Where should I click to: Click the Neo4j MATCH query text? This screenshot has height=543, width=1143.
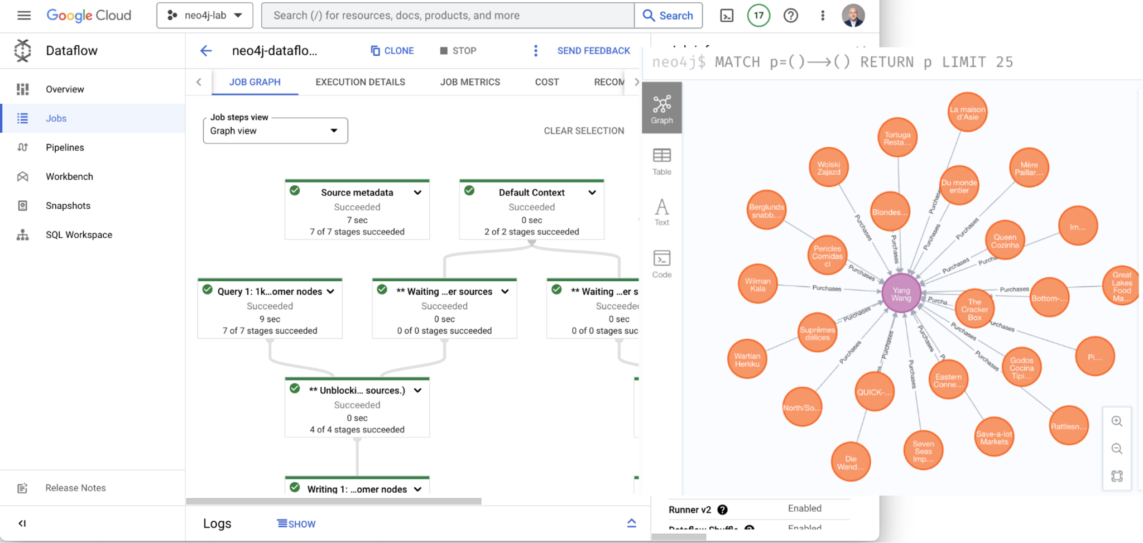pos(864,62)
